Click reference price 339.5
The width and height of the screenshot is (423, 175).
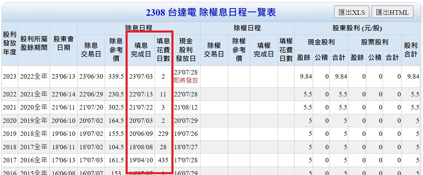116,77
